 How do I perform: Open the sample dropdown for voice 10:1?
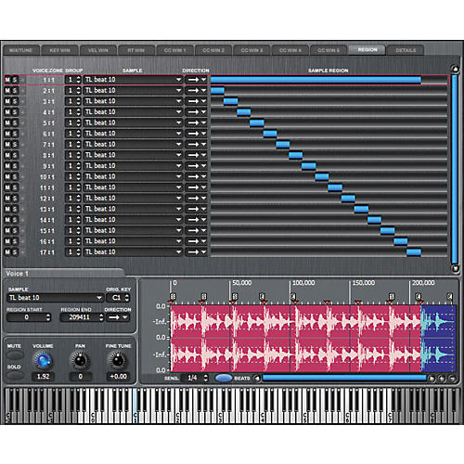(x=178, y=176)
